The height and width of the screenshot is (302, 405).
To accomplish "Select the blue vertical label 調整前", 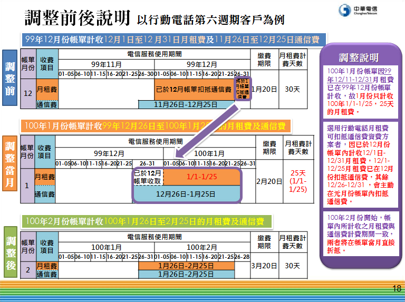I will 10,77.
